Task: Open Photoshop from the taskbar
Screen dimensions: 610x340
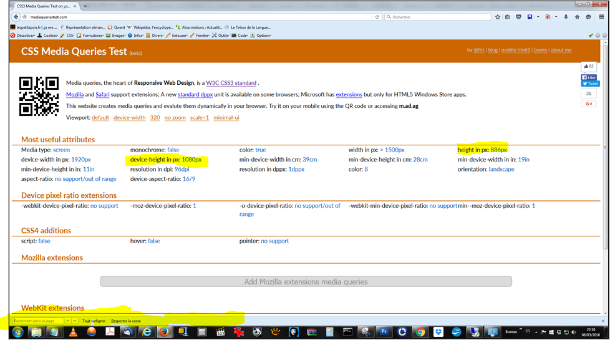Action: click(384, 332)
